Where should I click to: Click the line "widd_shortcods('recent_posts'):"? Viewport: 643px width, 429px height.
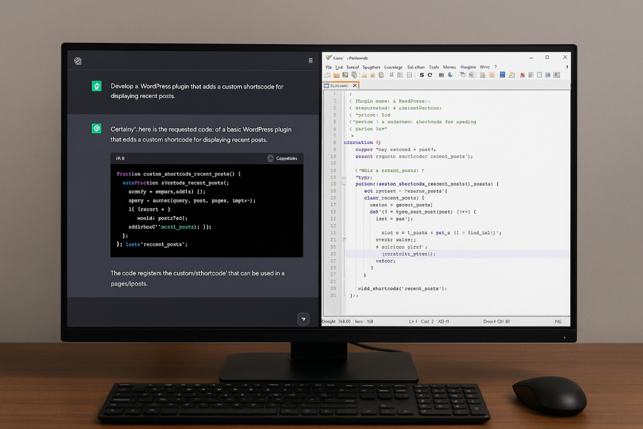[x=403, y=288]
